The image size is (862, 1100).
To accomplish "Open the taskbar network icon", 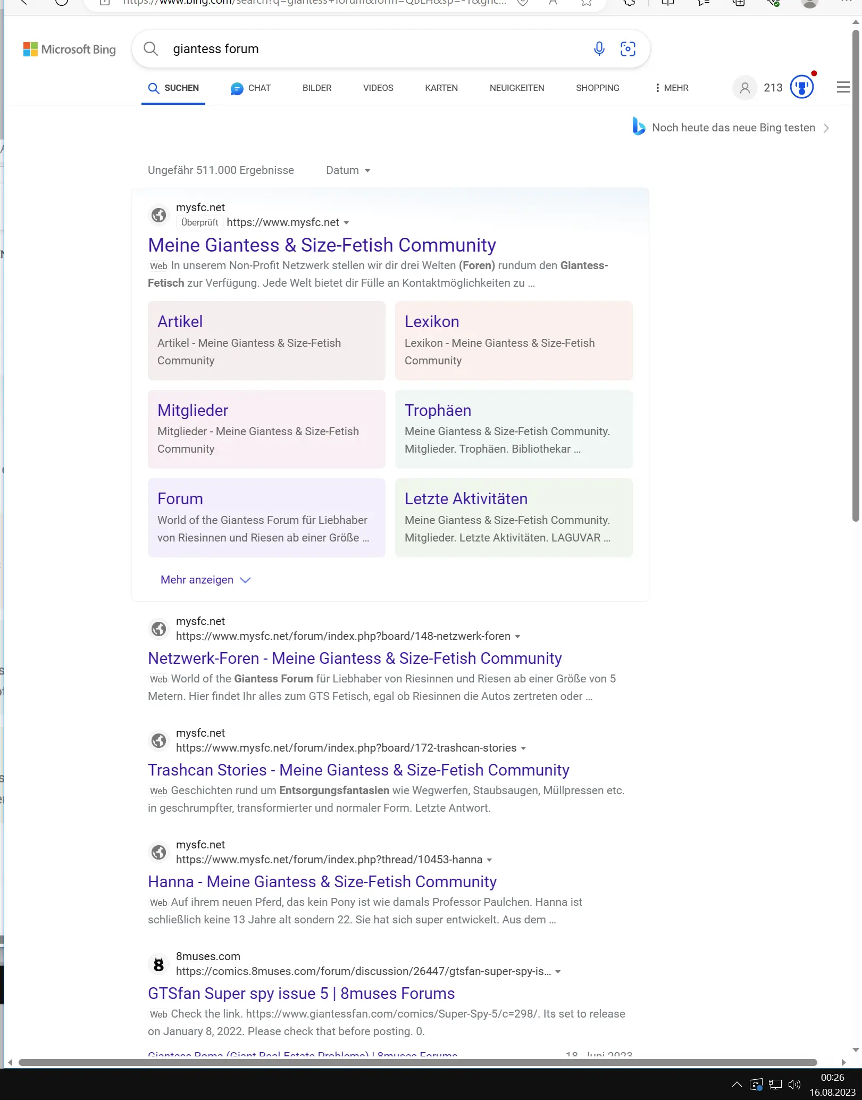I will (775, 1085).
